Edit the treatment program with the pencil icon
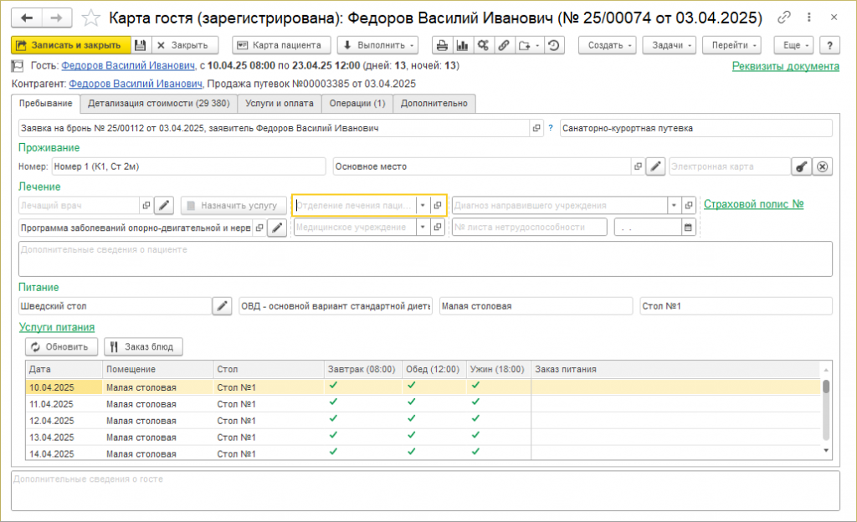Screen dimensions: 857x522 (x=277, y=228)
